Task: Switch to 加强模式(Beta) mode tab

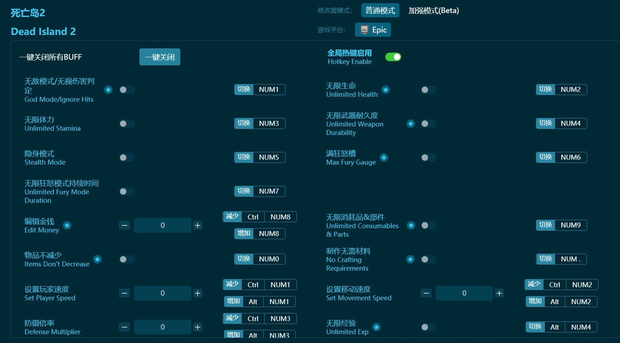Action: coord(434,11)
